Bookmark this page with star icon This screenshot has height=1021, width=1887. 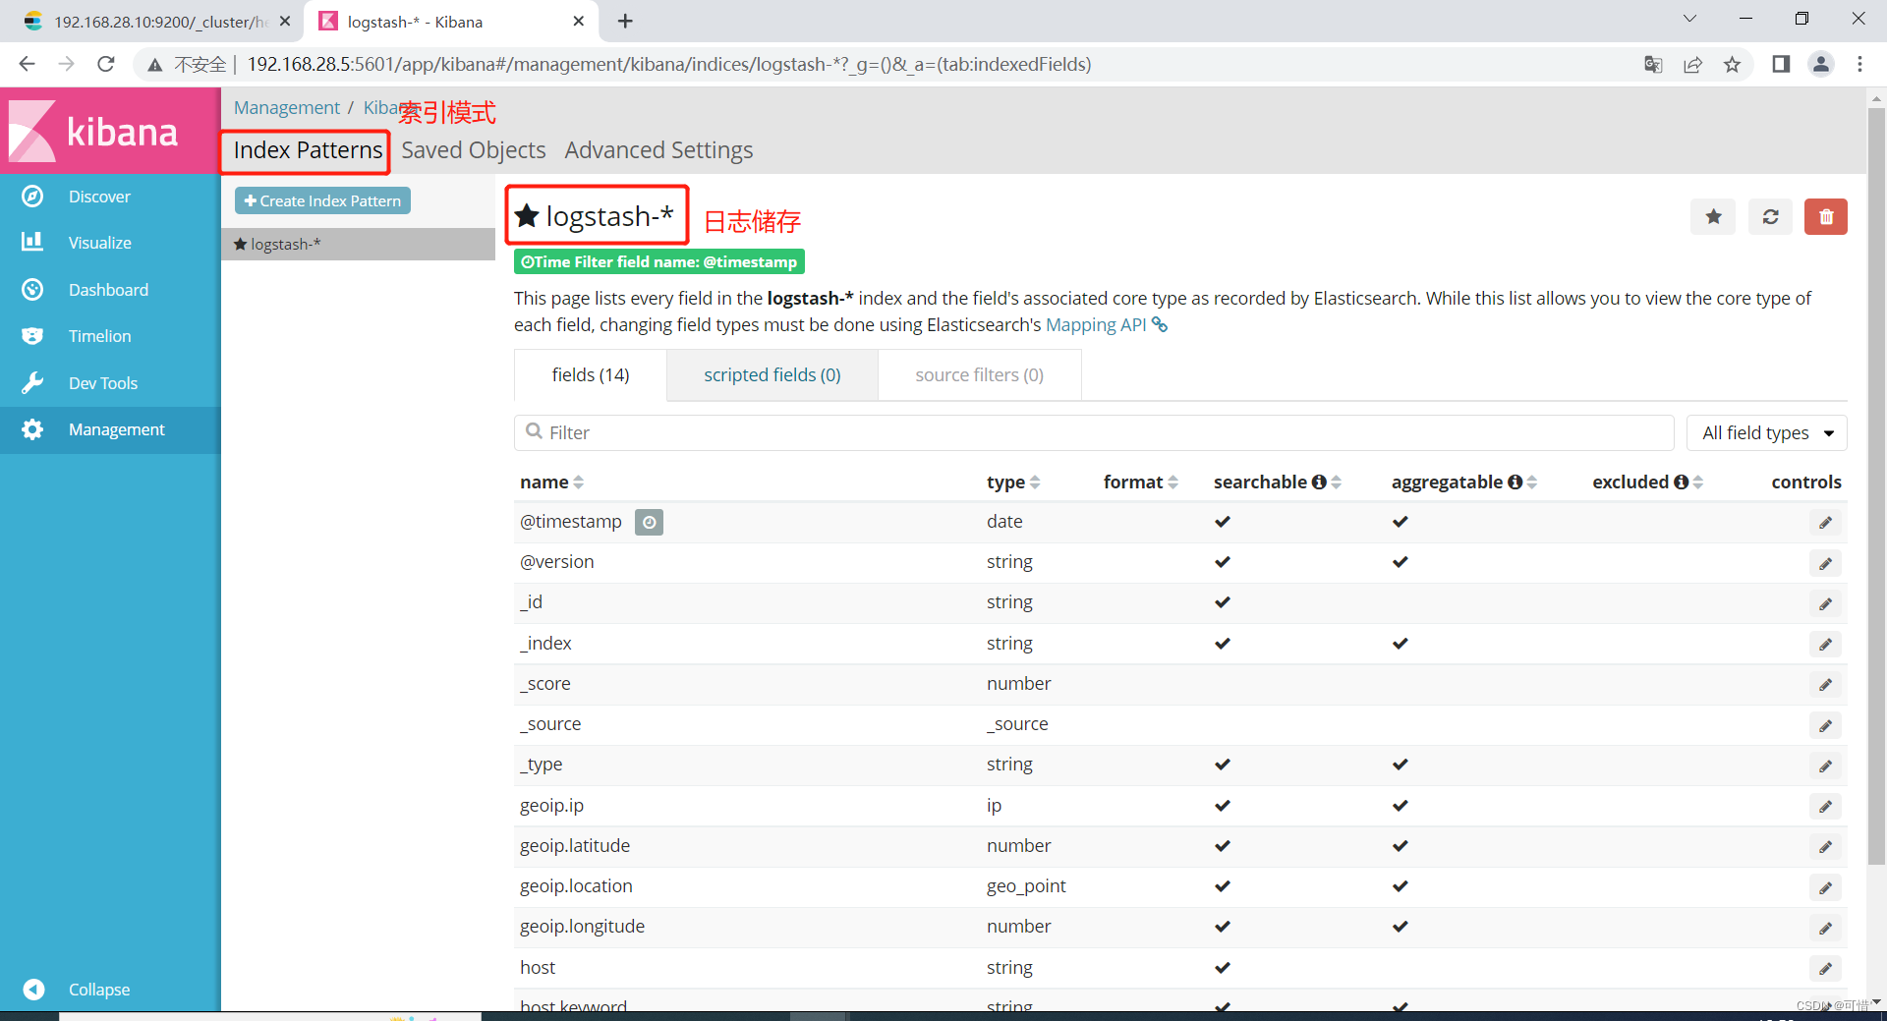(x=1732, y=64)
